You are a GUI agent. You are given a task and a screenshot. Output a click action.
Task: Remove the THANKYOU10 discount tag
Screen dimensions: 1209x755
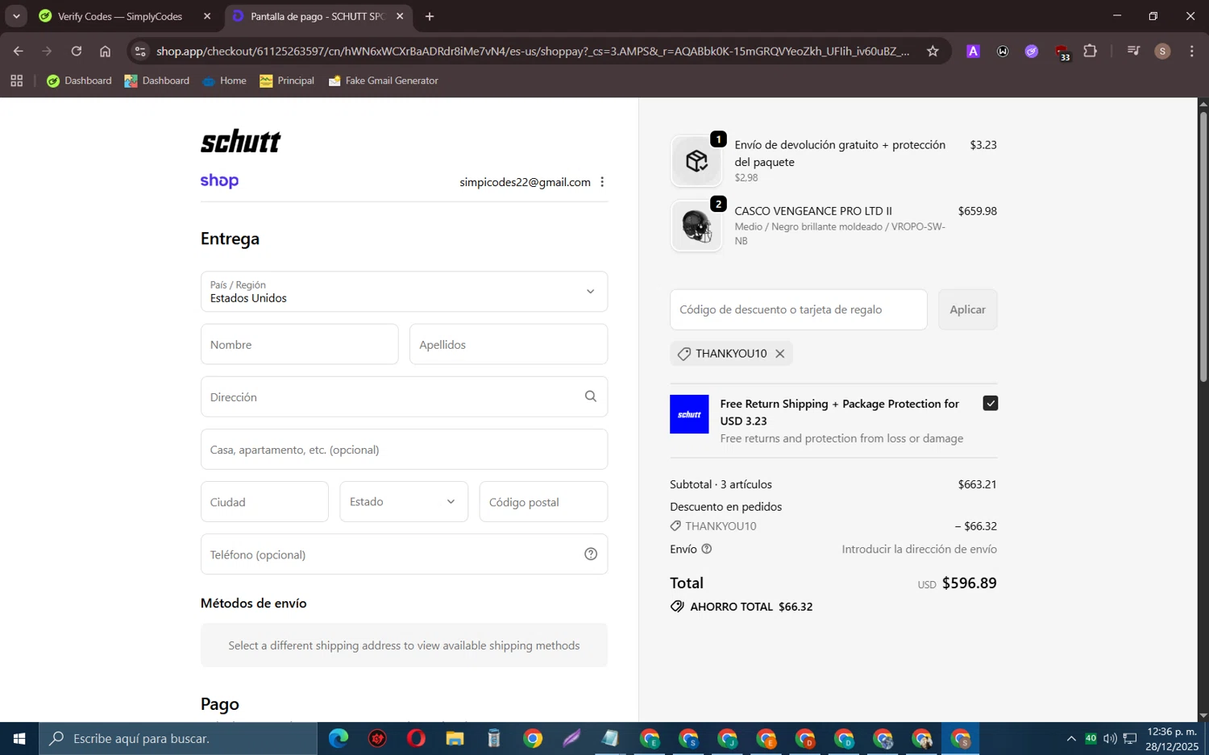[x=779, y=354]
